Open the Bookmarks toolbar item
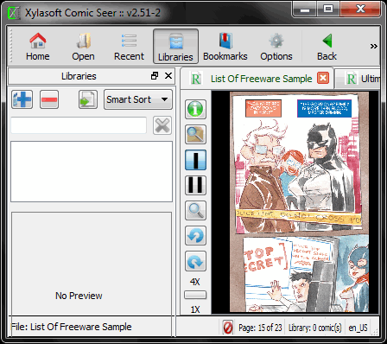387x344 pixels. (225, 47)
